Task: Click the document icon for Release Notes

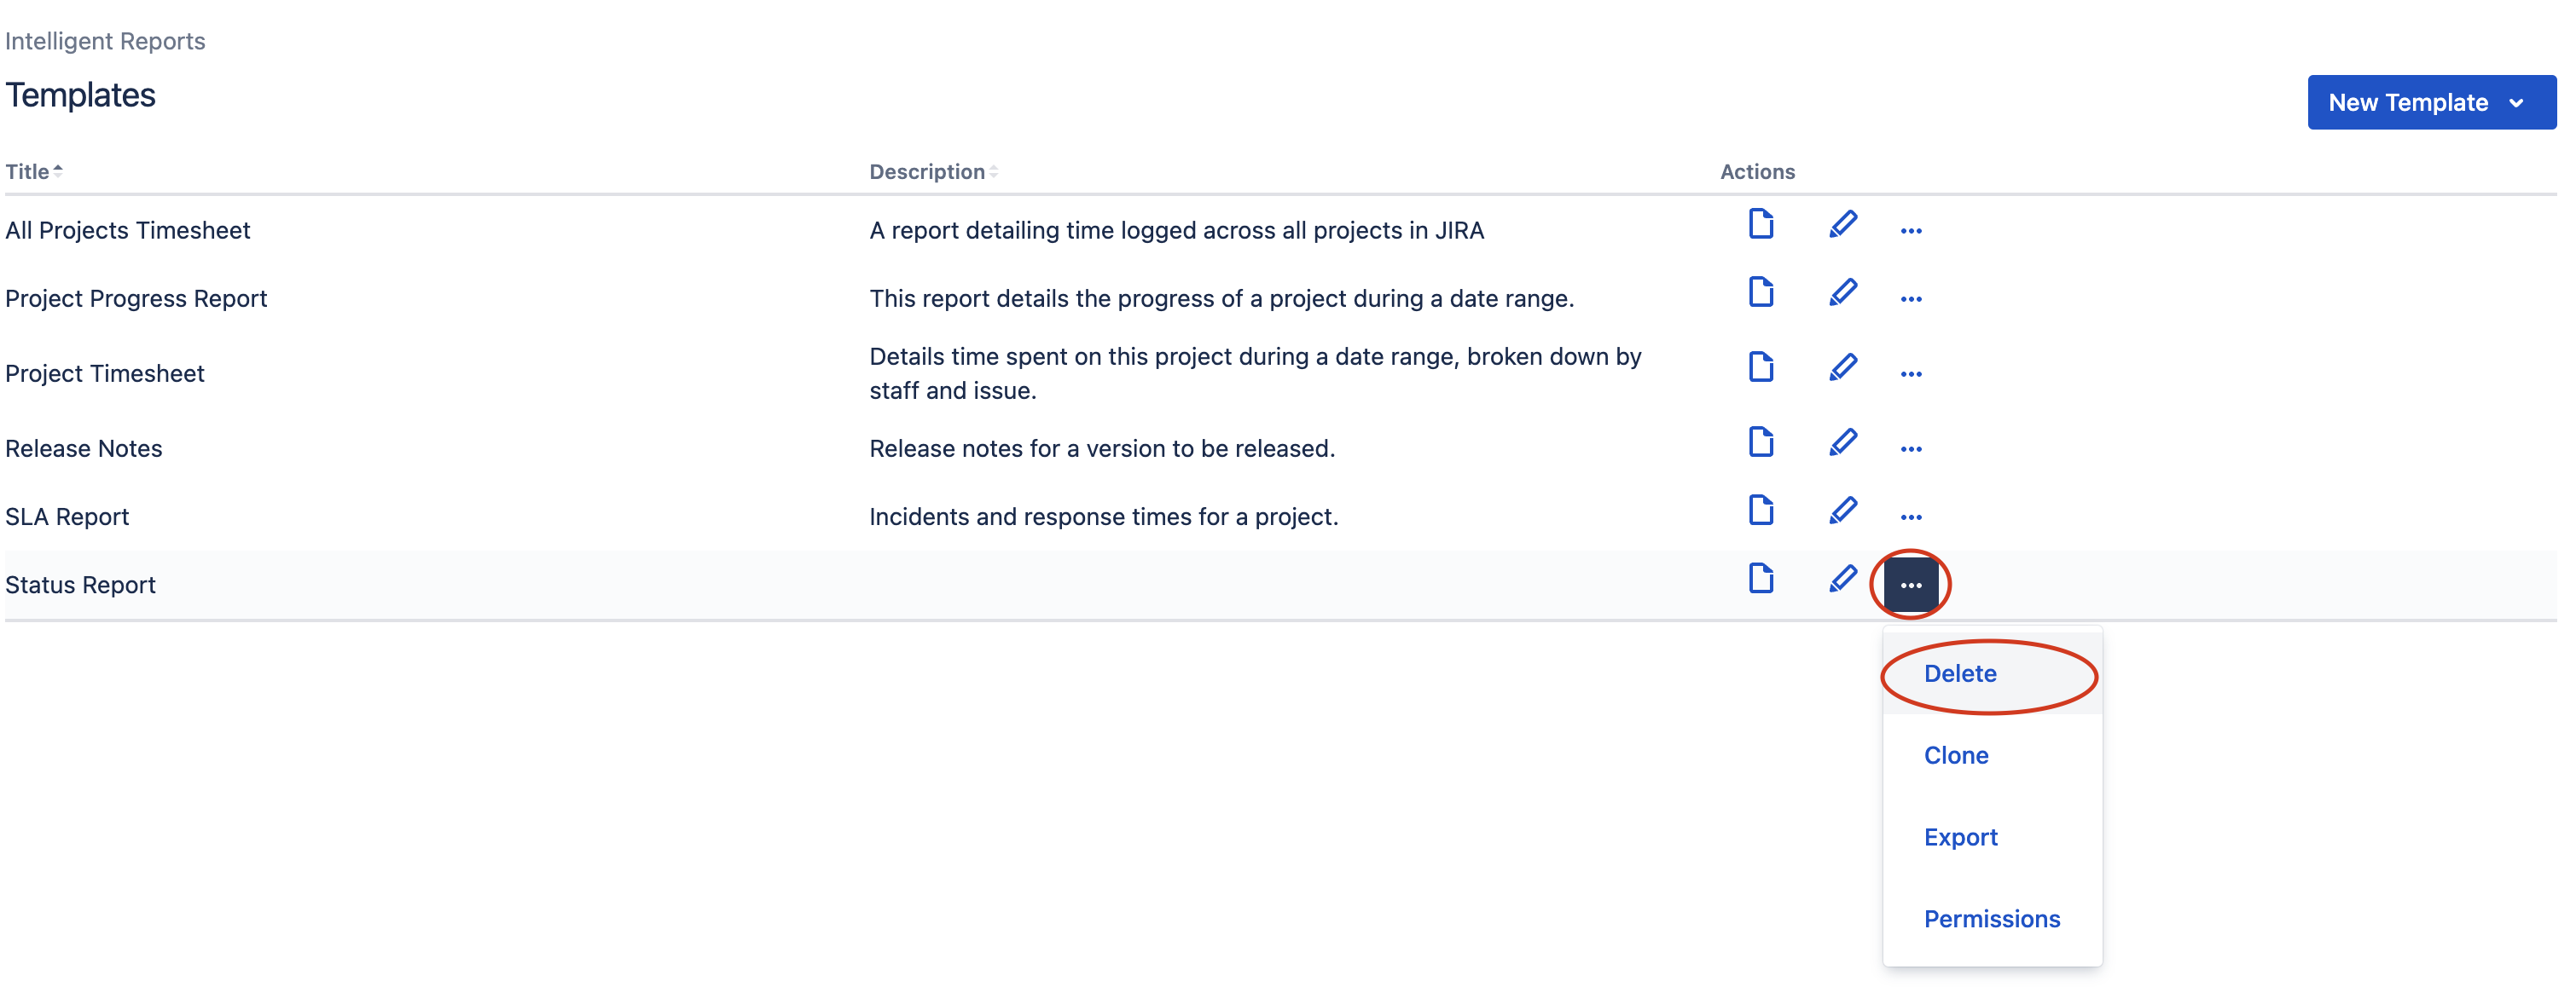Action: [x=1760, y=442]
